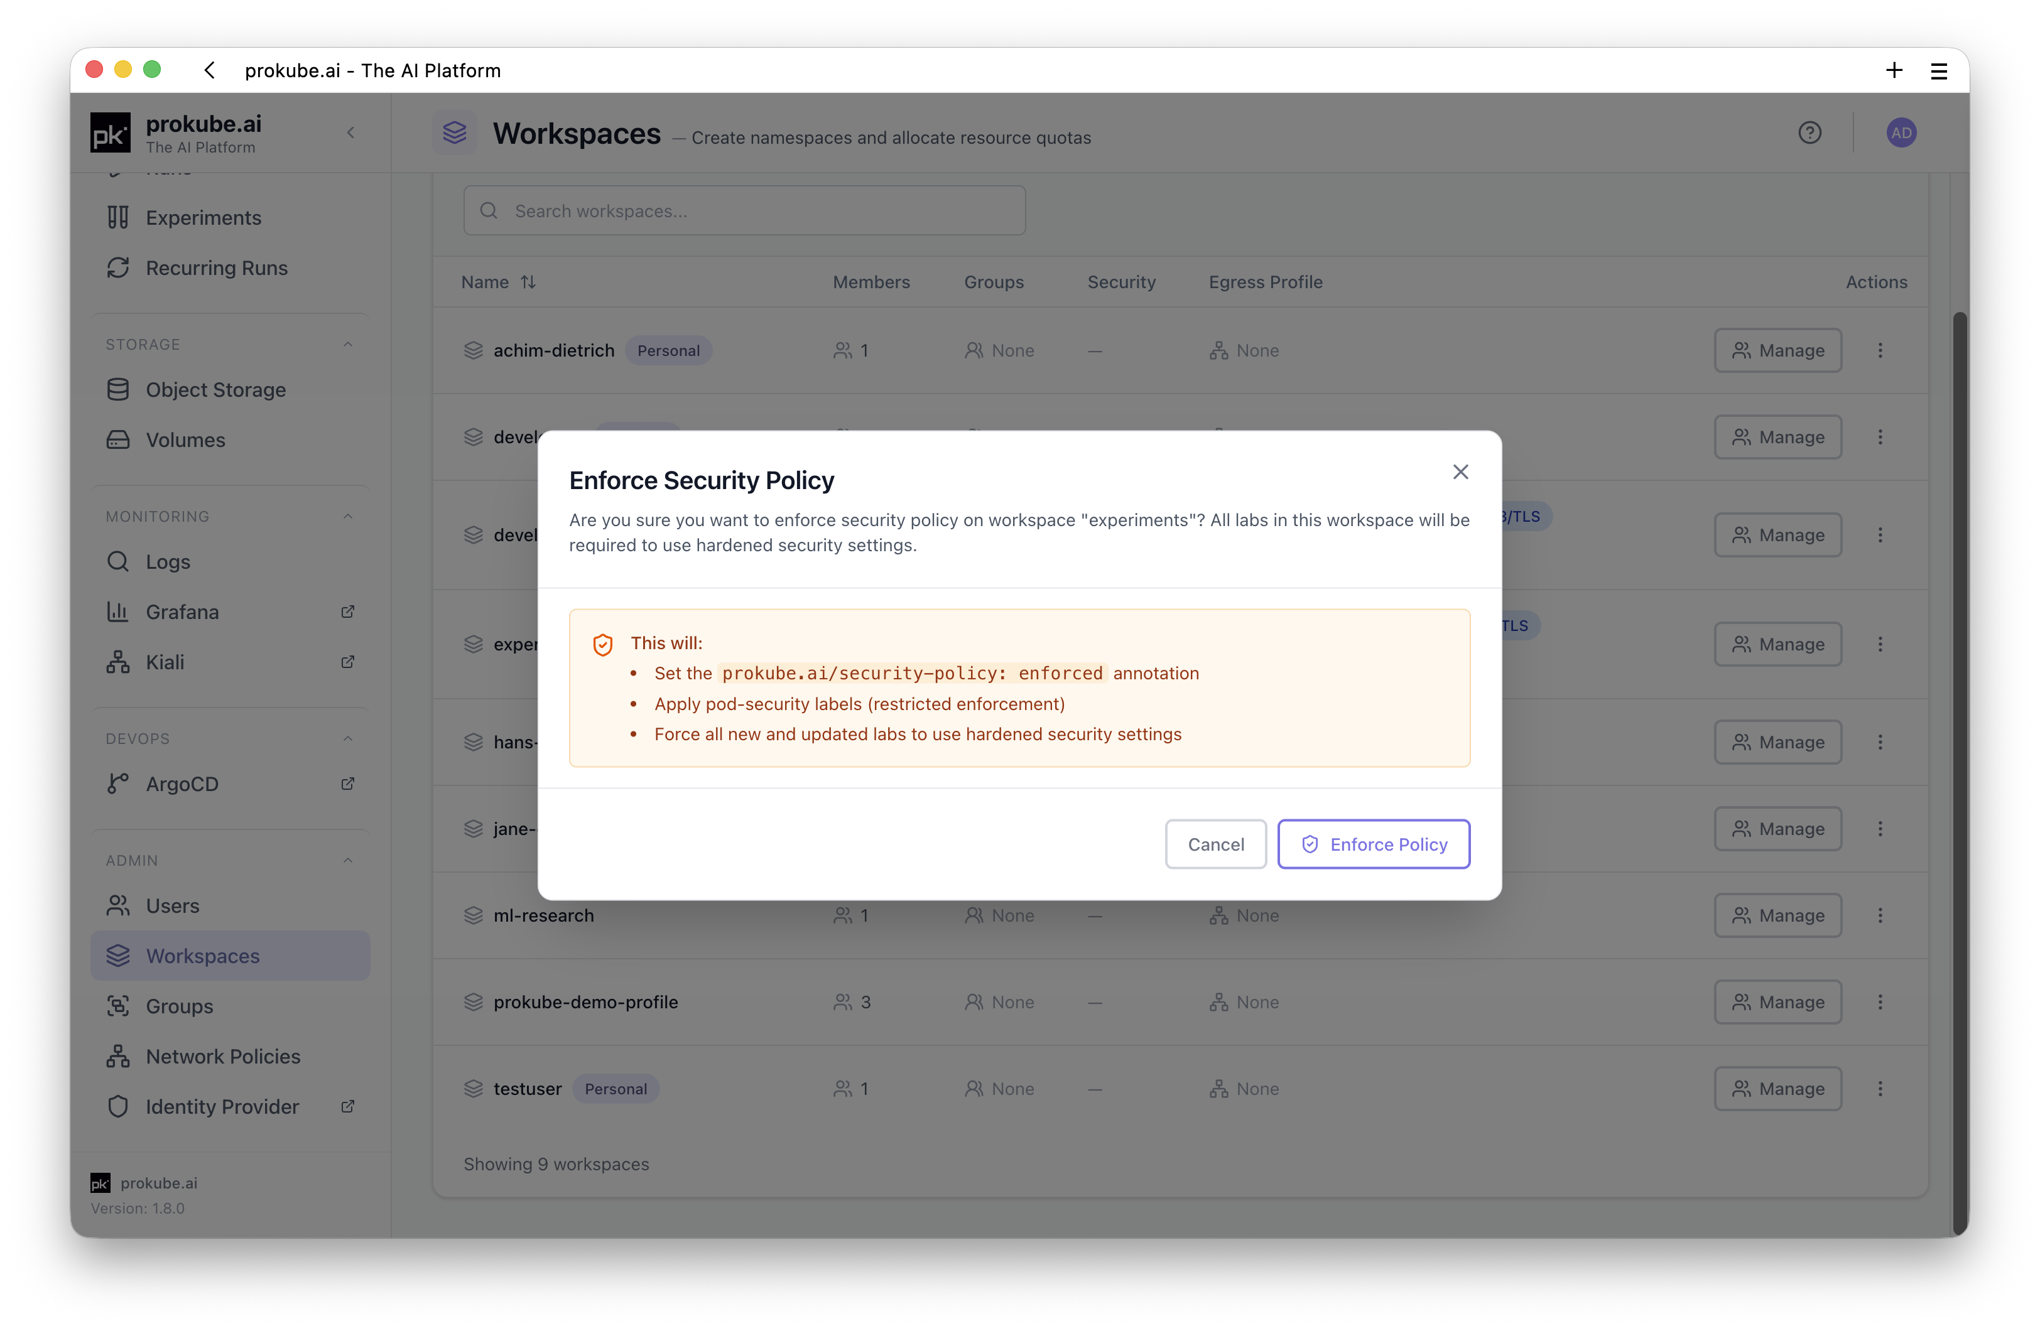Open Identity Provider external link icon
The image size is (2040, 1331).
(348, 1106)
